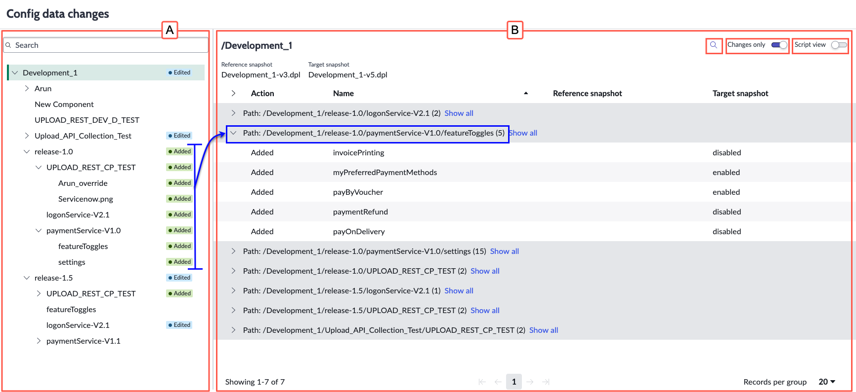
Task: Expand the Arun tree node
Action: pyautogui.click(x=27, y=88)
